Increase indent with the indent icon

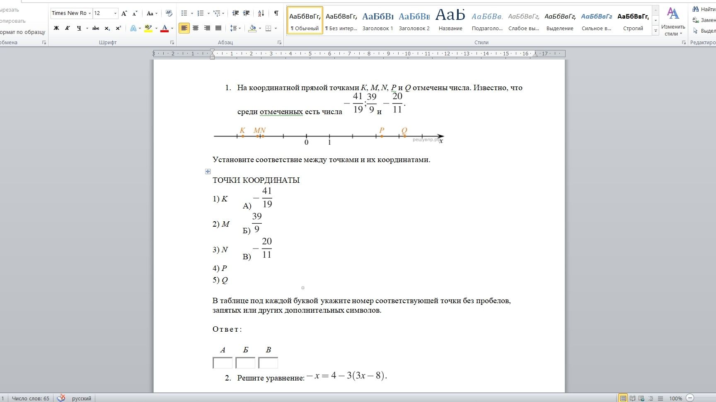247,13
